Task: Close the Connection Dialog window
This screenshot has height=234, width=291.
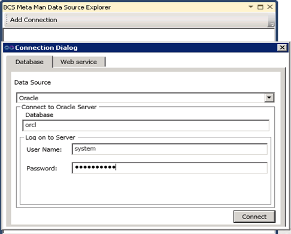Action: point(282,47)
